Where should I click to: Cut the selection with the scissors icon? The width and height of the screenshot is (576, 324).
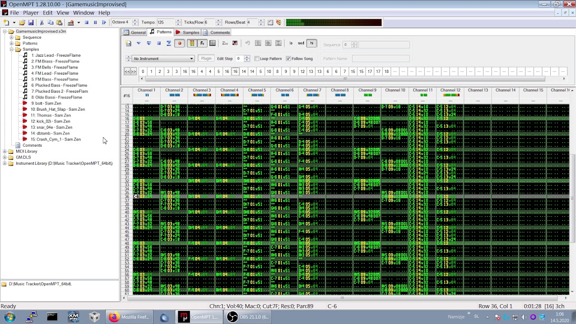point(42,22)
